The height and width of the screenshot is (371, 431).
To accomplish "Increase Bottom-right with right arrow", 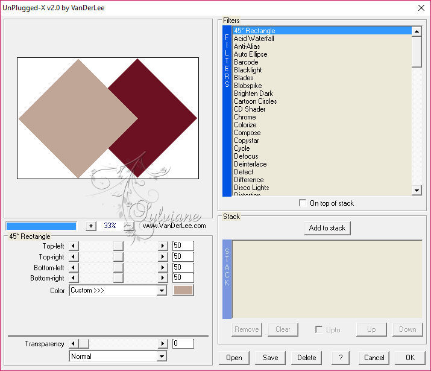I will [x=163, y=277].
